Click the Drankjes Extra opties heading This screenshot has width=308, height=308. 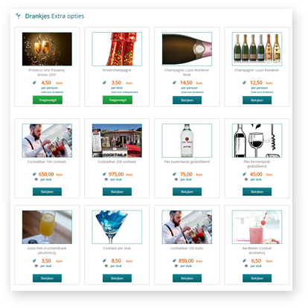(54, 16)
